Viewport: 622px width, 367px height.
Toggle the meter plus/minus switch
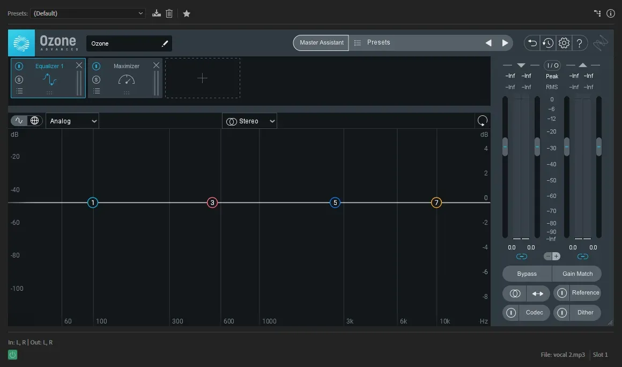(552, 256)
